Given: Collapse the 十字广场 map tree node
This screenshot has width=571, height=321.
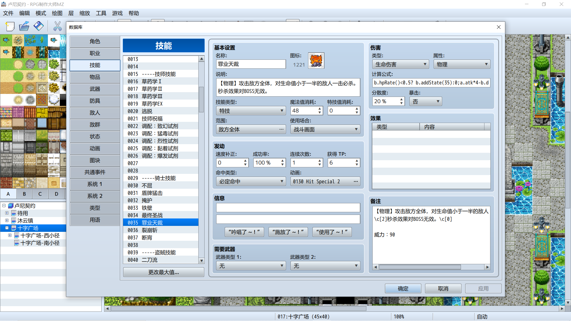Looking at the screenshot, I should [7, 228].
